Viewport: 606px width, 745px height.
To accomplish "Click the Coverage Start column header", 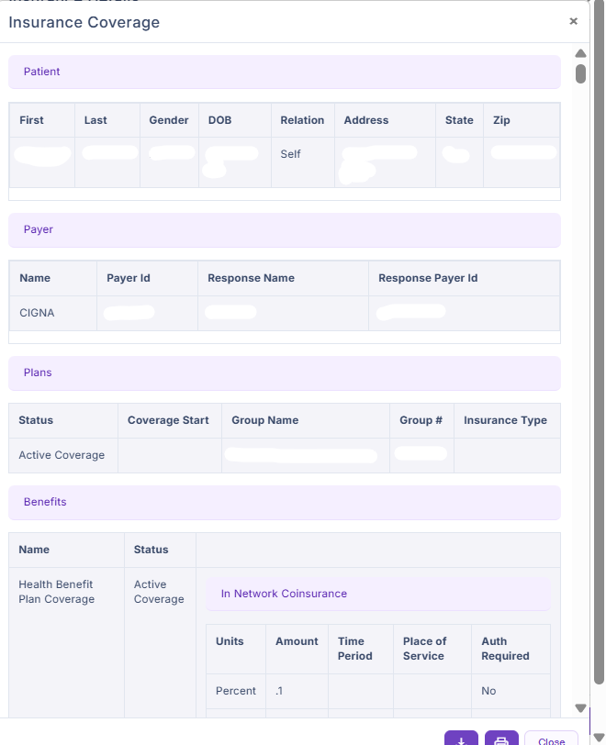I will point(168,420).
